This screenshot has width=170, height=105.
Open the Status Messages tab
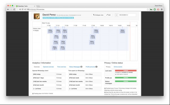[x=76, y=67]
